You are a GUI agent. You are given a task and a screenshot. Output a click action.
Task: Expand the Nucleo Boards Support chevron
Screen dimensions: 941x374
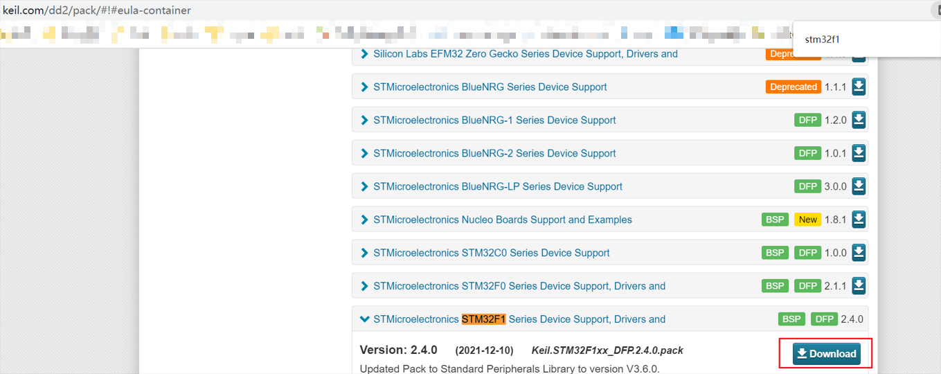pos(365,220)
